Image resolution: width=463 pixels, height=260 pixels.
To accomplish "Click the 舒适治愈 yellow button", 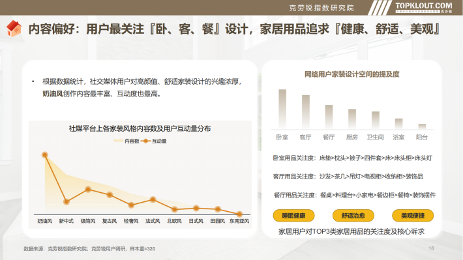I will point(353,216).
